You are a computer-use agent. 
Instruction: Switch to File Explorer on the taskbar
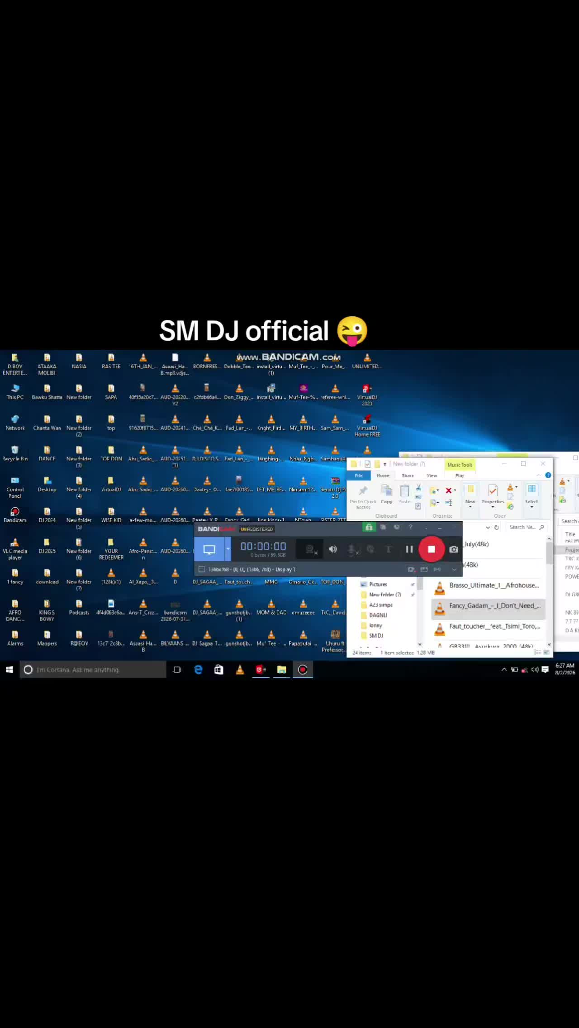tap(281, 670)
